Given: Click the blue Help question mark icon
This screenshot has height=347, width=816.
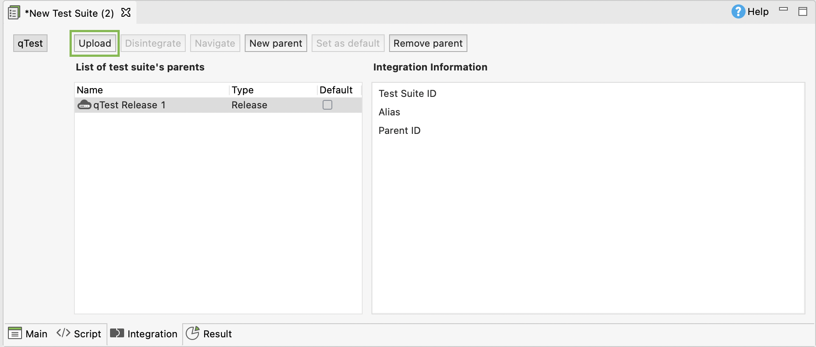Looking at the screenshot, I should (x=738, y=12).
